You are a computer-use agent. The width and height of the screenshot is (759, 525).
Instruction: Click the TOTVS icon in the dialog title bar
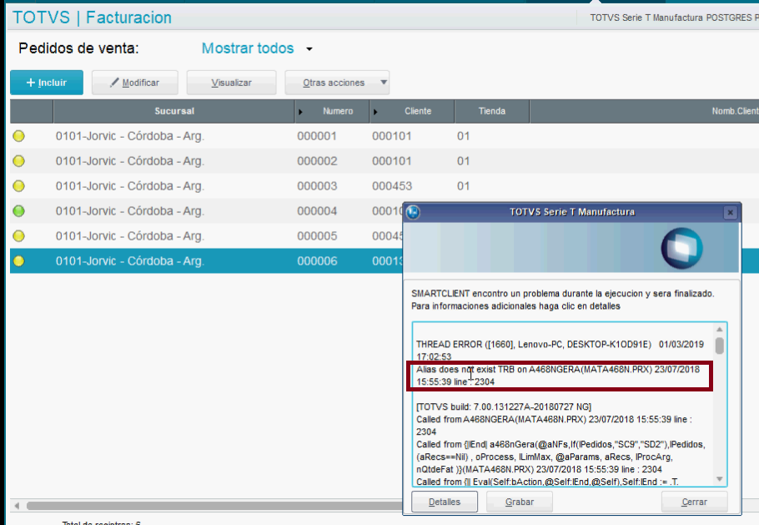tap(413, 212)
